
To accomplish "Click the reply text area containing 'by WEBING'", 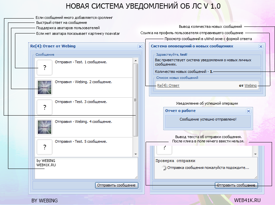I will pos(86,168).
